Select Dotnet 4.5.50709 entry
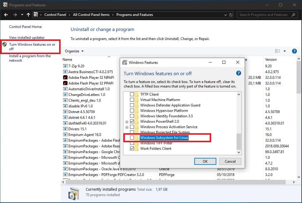 coord(81,112)
